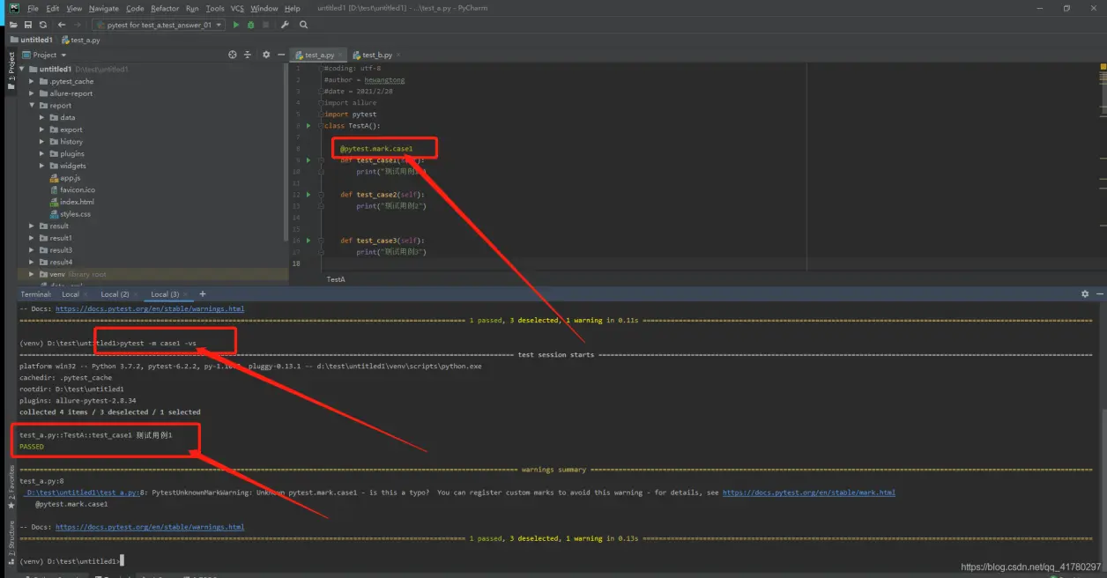Click the Save All toolbar icon
This screenshot has width=1107, height=578.
point(28,25)
